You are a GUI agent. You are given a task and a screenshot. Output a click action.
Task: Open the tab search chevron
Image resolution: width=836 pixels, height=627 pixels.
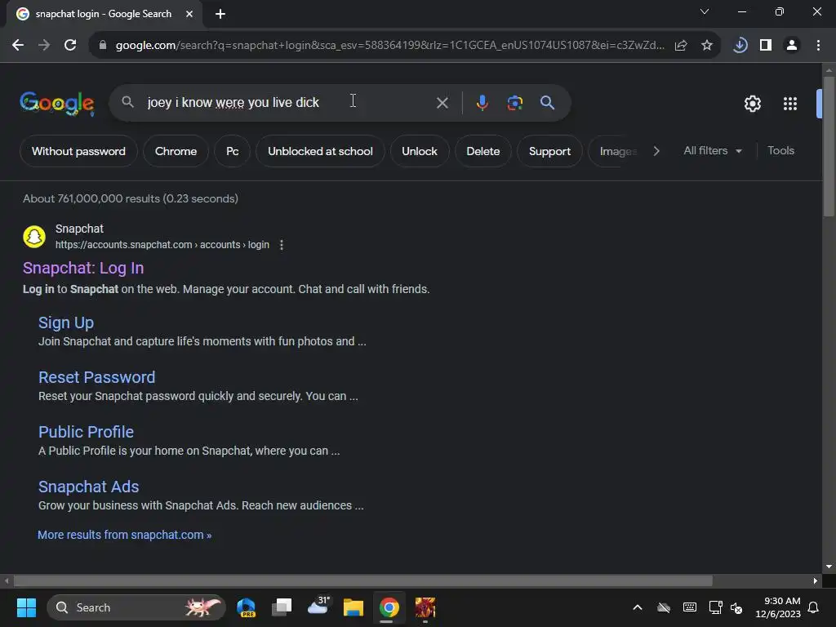(705, 11)
